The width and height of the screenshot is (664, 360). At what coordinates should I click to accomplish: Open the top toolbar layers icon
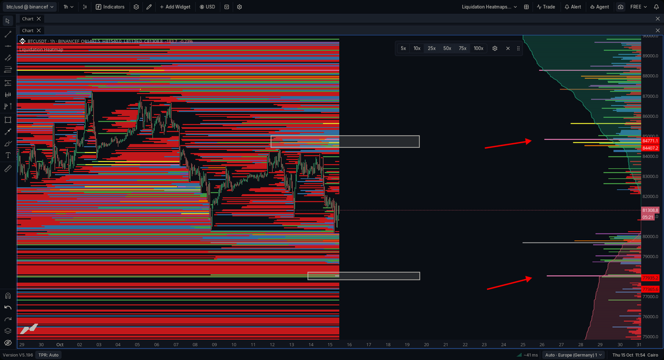coord(136,7)
